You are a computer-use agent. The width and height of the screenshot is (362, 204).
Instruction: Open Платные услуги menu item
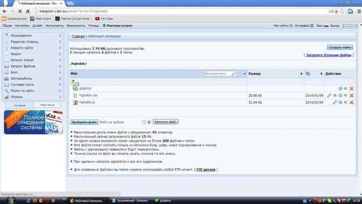pos(118,25)
